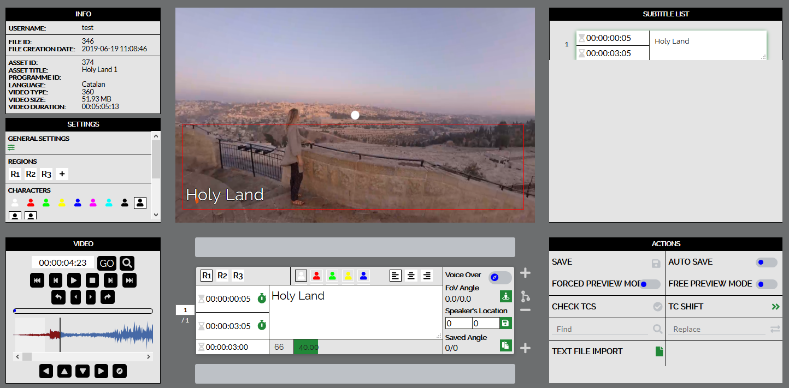Image resolution: width=789 pixels, height=388 pixels.
Task: Click the compass icon below the waveform
Action: pyautogui.click(x=120, y=371)
